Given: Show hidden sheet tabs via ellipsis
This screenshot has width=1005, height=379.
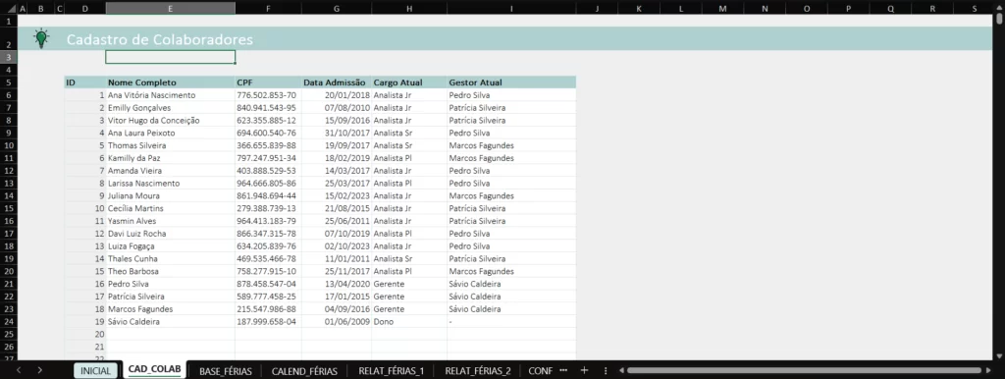Looking at the screenshot, I should (x=563, y=370).
